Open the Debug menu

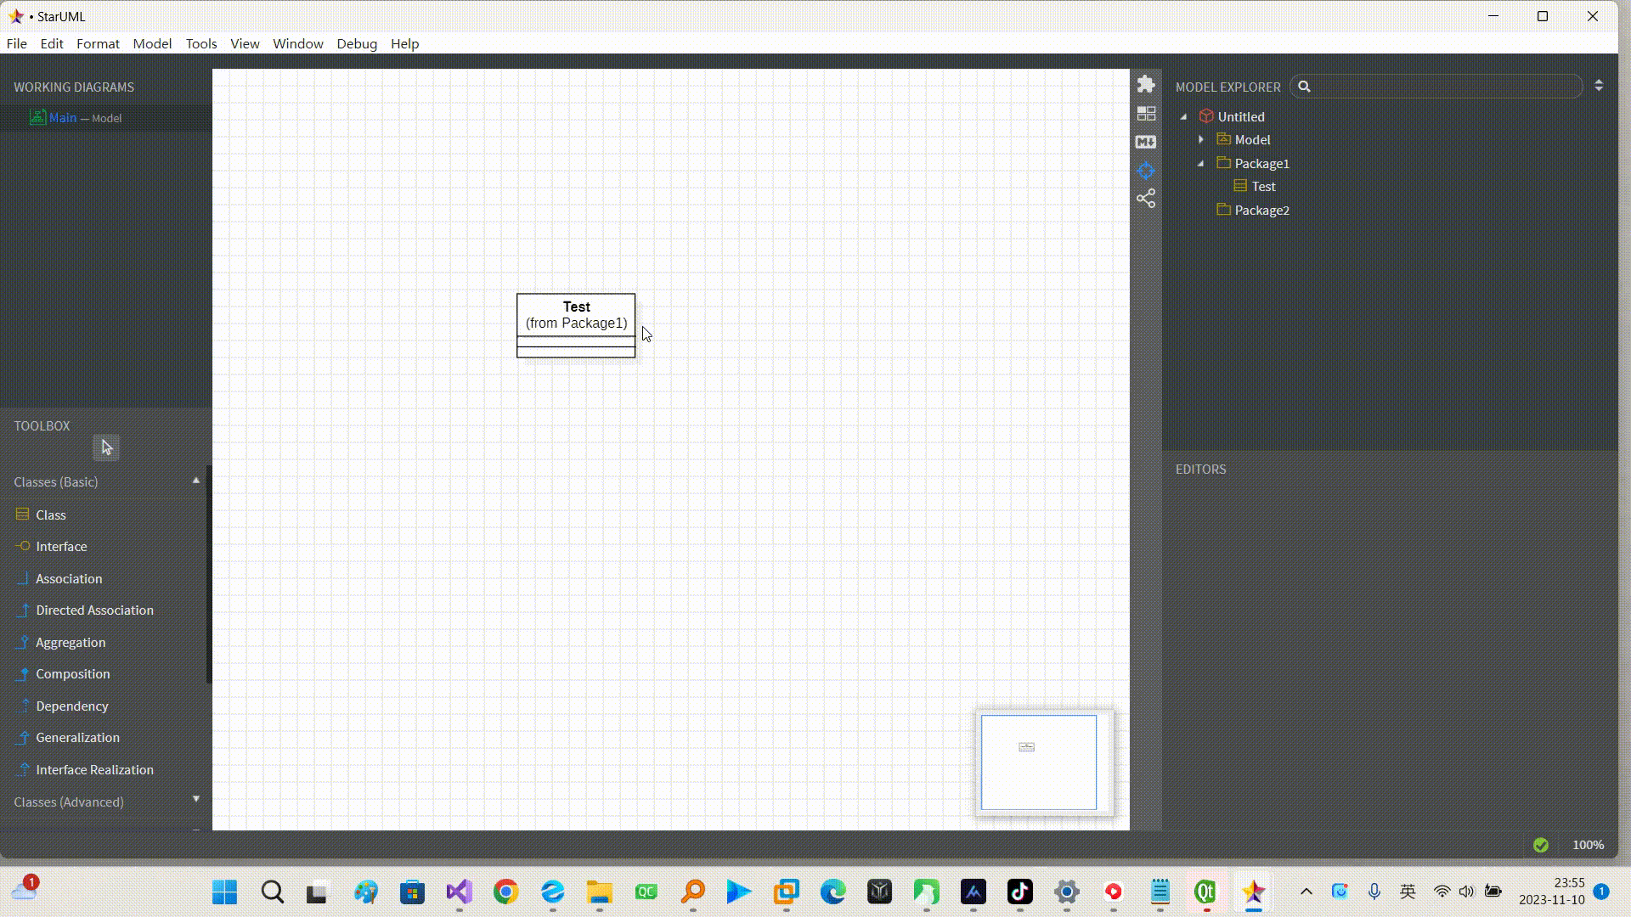357,43
